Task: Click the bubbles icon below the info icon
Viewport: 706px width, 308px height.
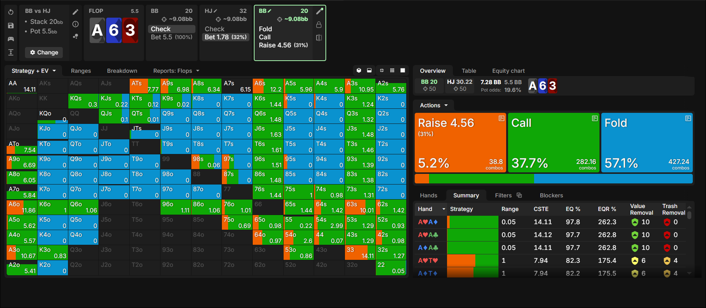Action: coord(75,36)
